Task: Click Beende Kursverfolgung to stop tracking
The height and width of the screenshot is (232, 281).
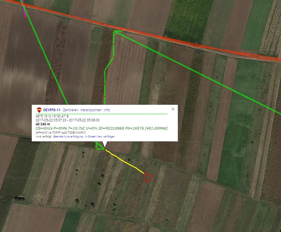Action: point(68,137)
